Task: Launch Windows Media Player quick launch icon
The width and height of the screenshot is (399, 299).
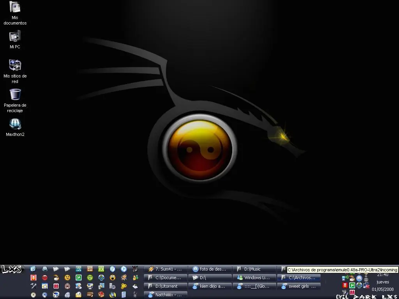Action: coord(124,269)
